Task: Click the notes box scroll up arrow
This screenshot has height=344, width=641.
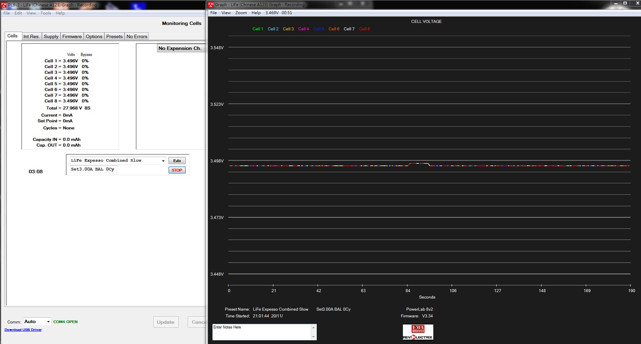Action: (x=313, y=327)
